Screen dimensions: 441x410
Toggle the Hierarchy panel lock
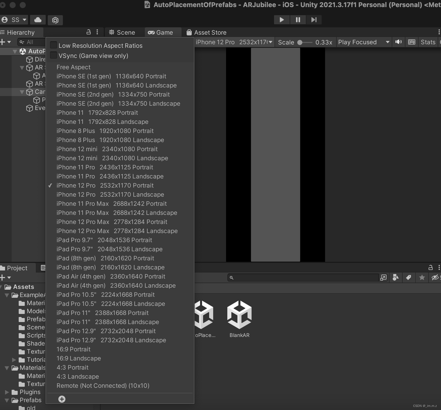88,32
